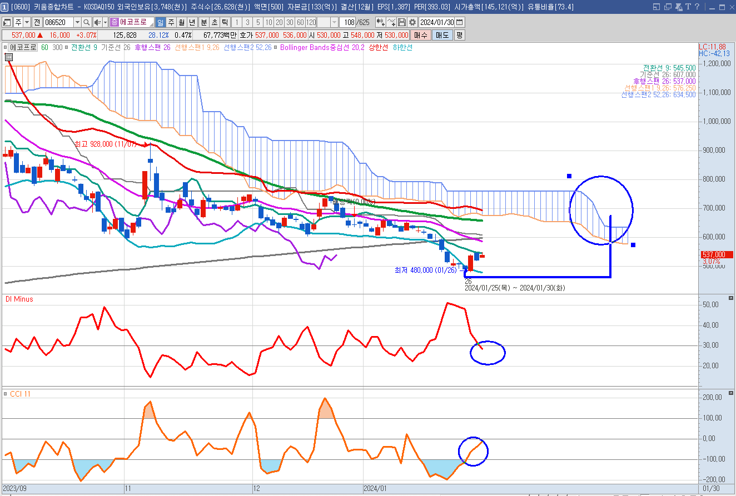Select the 20 interval button

click(279, 22)
